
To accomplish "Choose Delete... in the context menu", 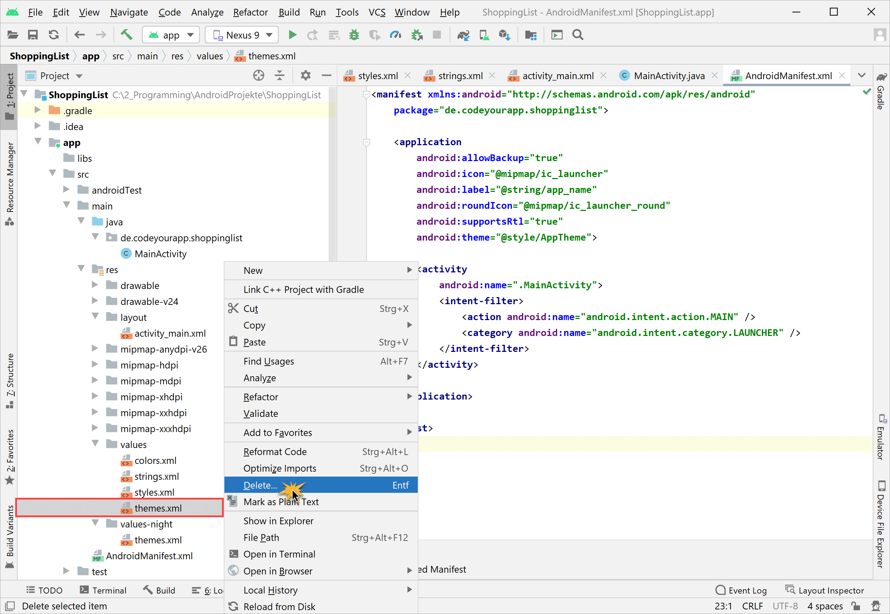I will point(321,485).
